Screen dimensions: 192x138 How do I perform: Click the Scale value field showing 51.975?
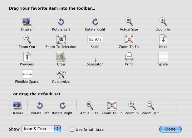(95, 40)
